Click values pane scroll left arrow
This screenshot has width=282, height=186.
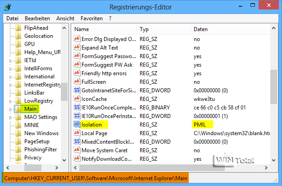click(x=75, y=168)
